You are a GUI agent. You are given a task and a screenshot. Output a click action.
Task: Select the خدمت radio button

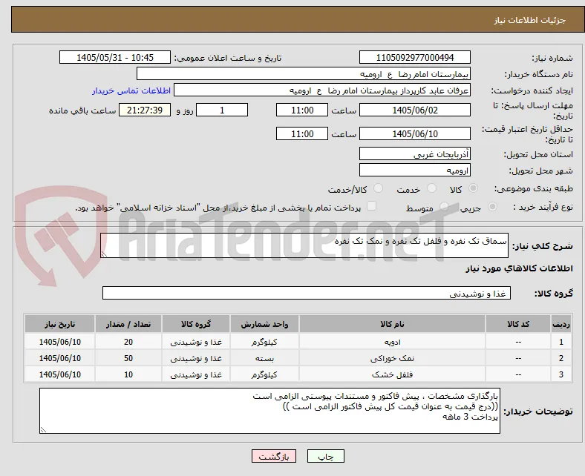click(431, 188)
